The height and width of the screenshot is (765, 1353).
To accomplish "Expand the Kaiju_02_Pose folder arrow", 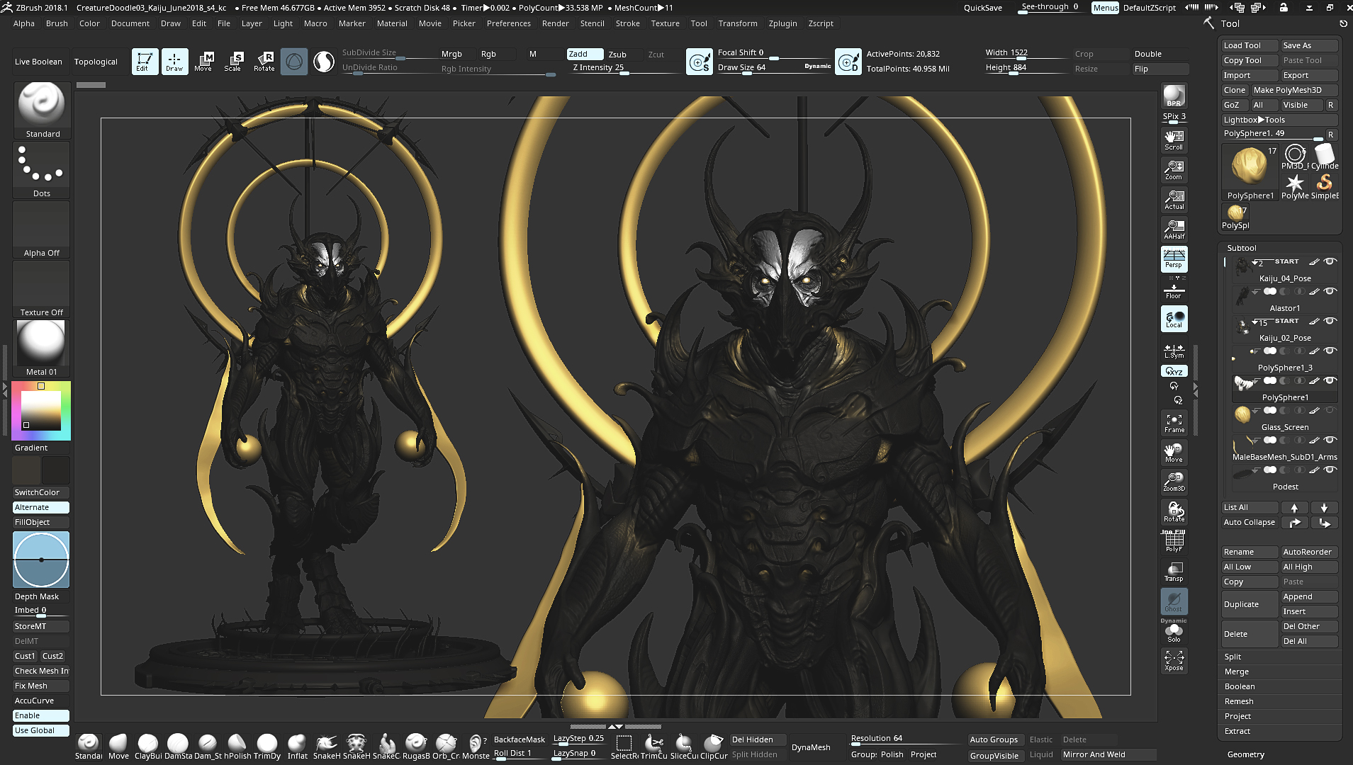I will click(1255, 322).
